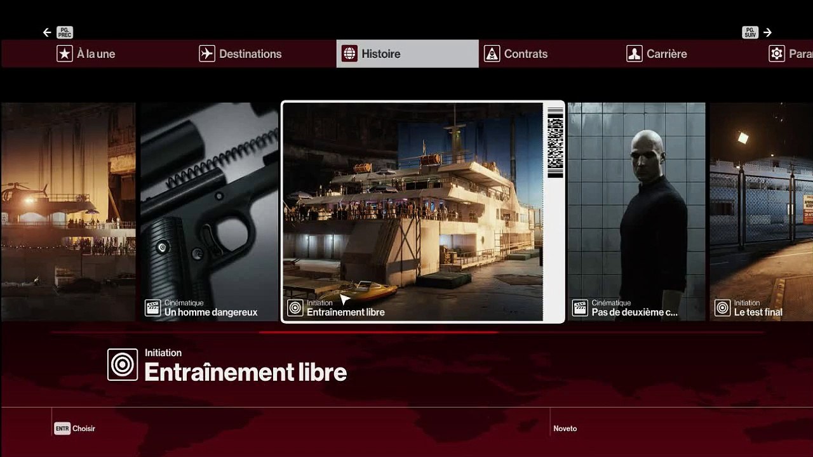Click the Pas de deuxième c... caption text

pyautogui.click(x=635, y=312)
